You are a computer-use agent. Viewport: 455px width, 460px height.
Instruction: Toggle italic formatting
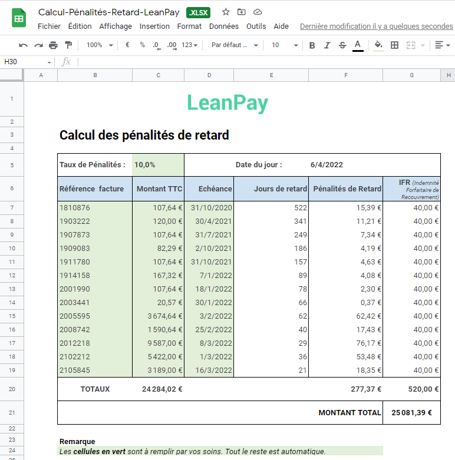(327, 45)
